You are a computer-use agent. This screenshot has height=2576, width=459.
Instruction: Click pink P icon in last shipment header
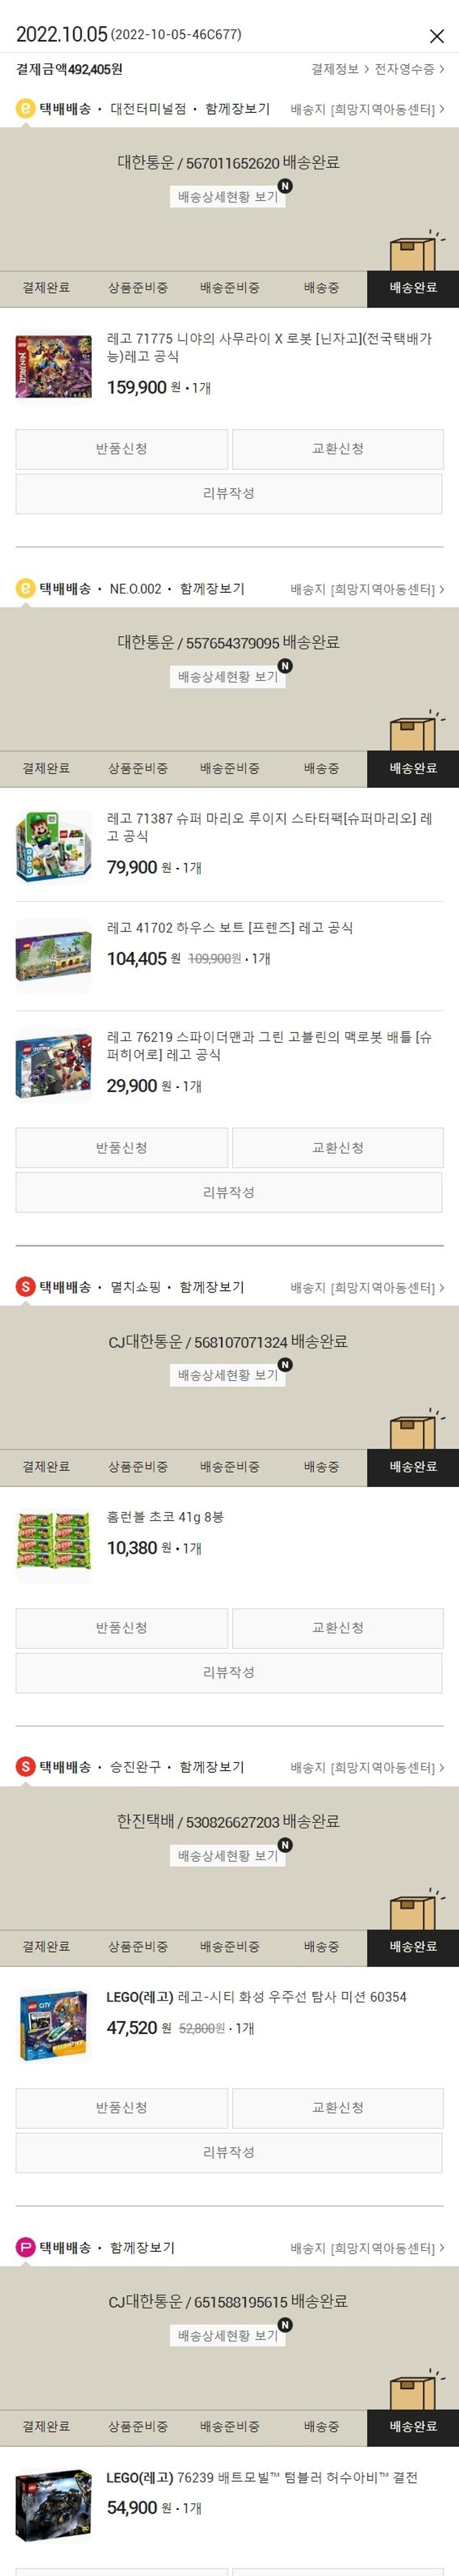[26, 2247]
